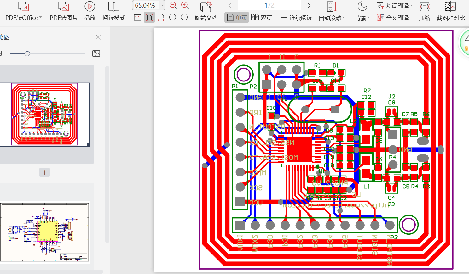The height and width of the screenshot is (274, 469).
Task: Select the page 2 schematic thumbnail
Action: [45, 232]
